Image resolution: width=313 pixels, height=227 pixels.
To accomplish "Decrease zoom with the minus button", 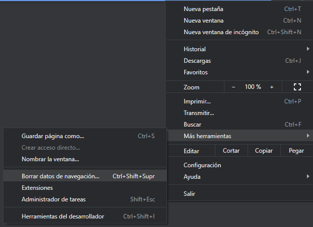I will click(x=233, y=87).
